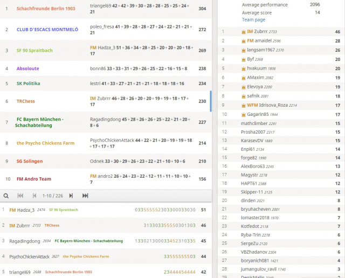Open the Team page link
Viewport: 345px width, 278px height.
click(x=253, y=20)
